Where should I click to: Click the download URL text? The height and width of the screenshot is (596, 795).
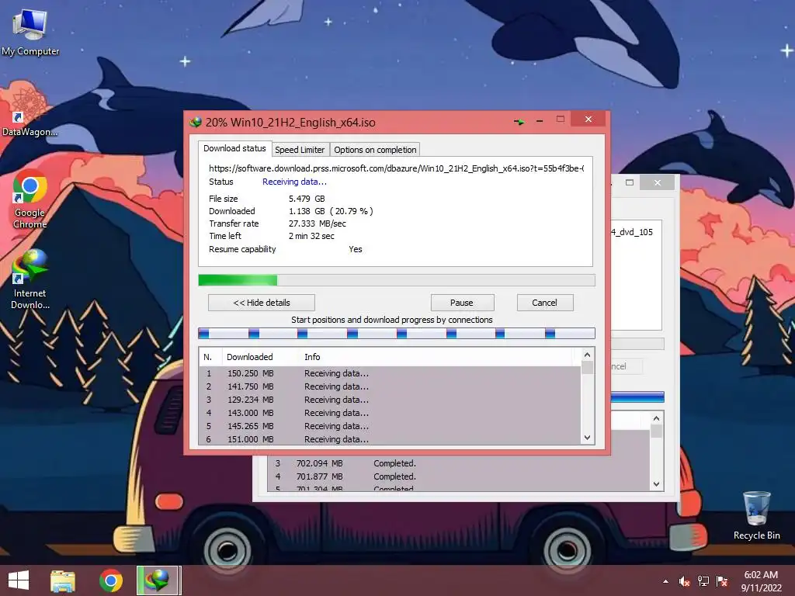pyautogui.click(x=397, y=168)
